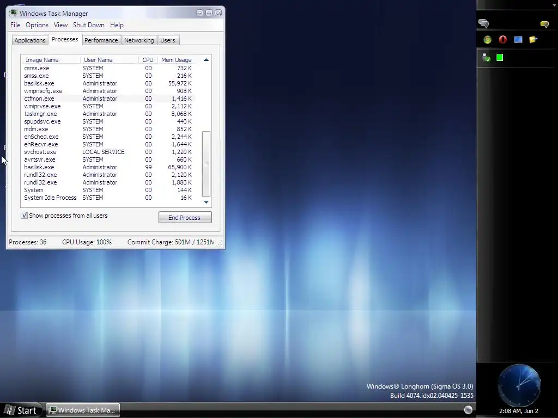
Task: Click the blue desktop icon in sidebar
Action: tap(518, 39)
